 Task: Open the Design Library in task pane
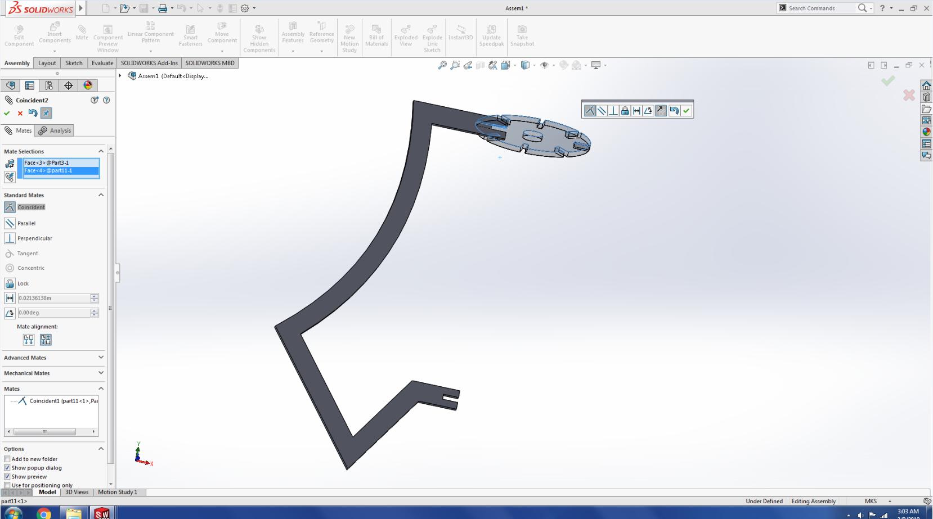coord(926,97)
